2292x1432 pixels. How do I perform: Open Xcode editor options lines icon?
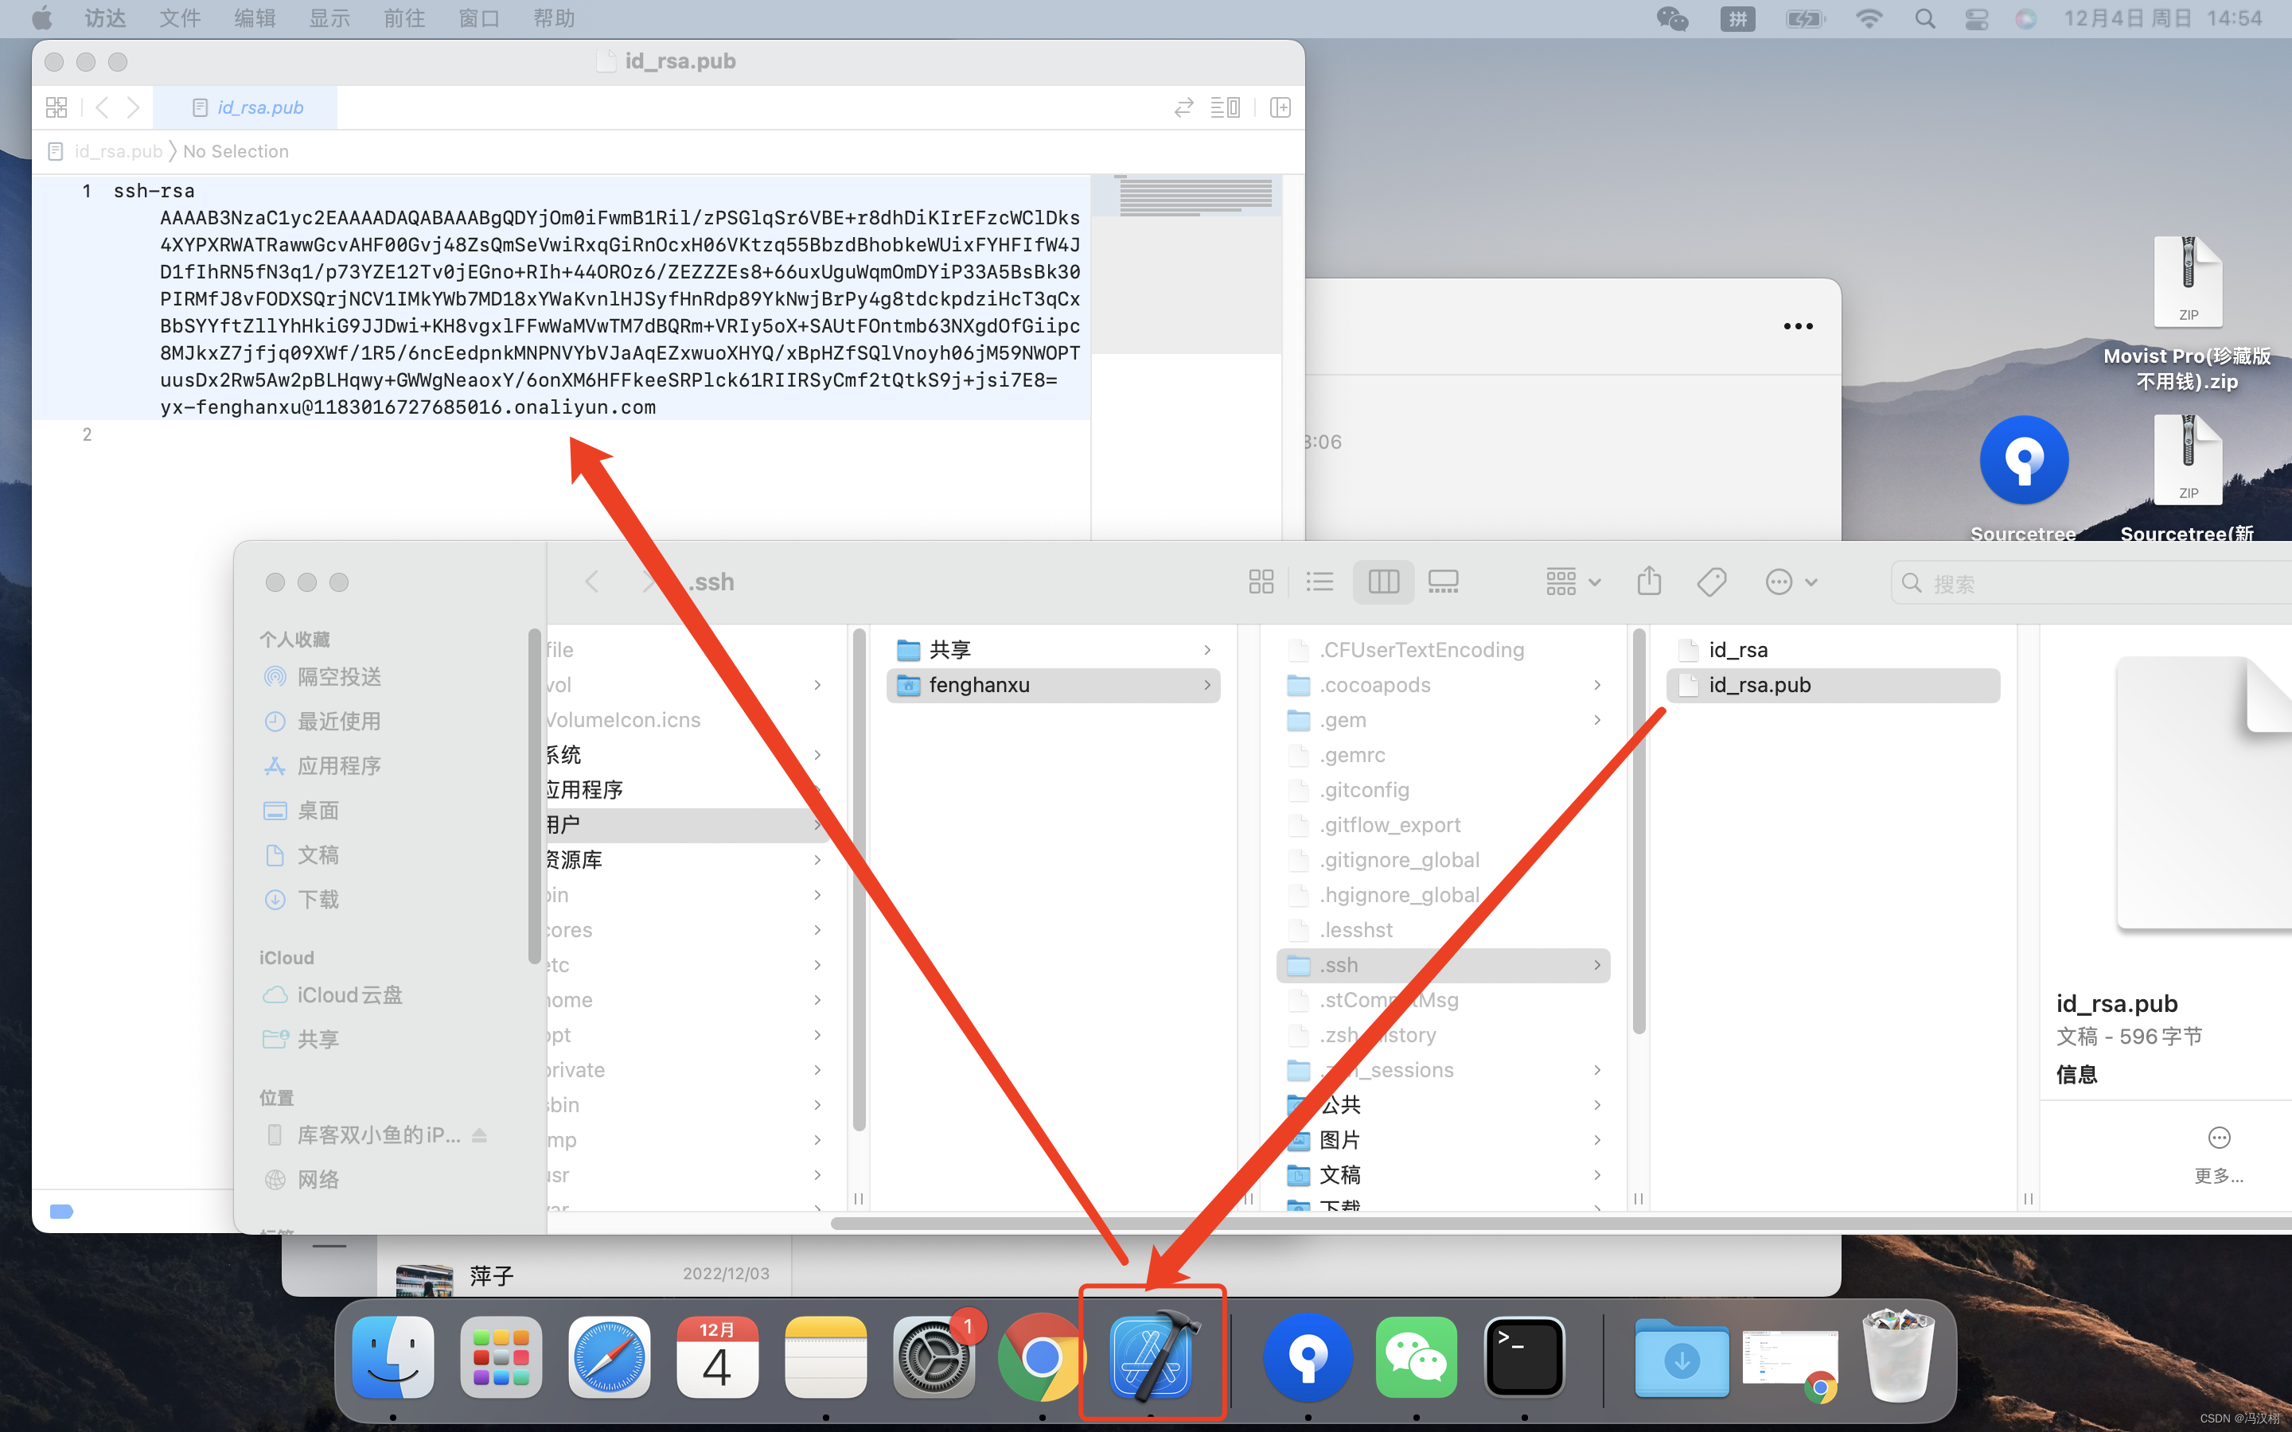(x=1225, y=107)
